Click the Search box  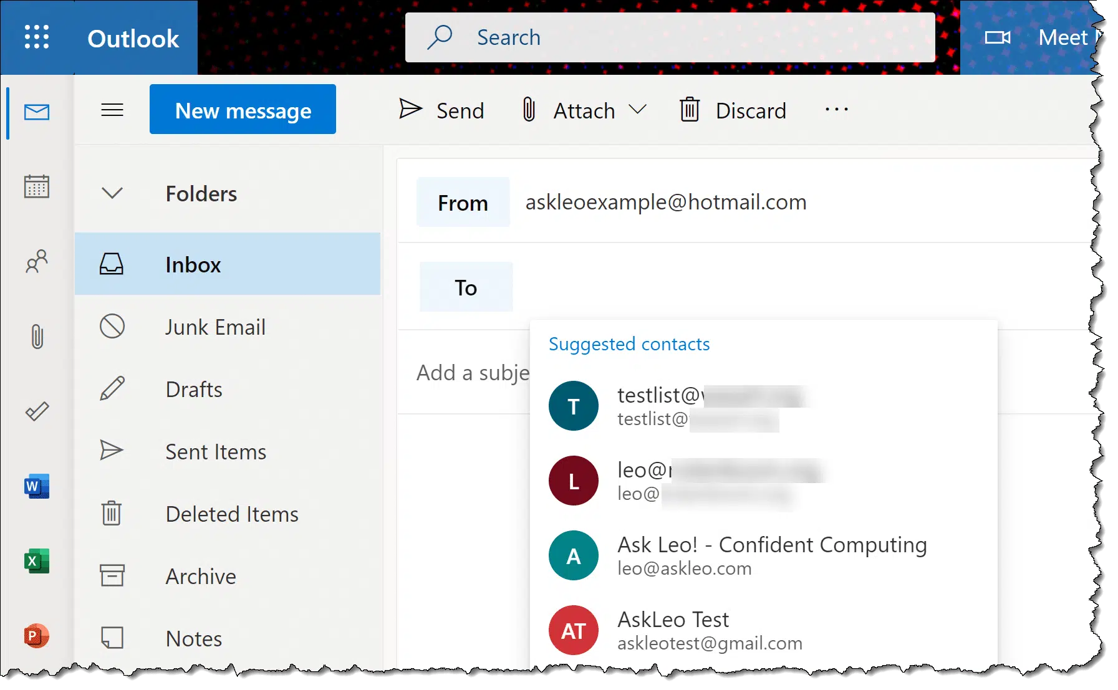click(670, 37)
